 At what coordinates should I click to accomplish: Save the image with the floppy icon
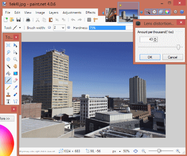click(x=18, y=19)
